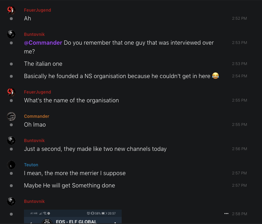Open the EOS - ELF GLOBAL screenshot attachment
This screenshot has height=224, width=262.
[73, 217]
